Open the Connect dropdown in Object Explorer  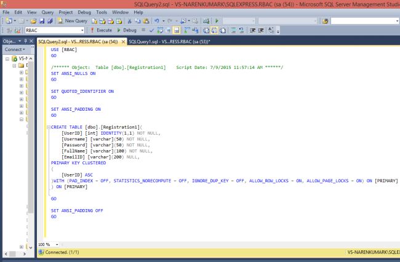click(x=15, y=49)
